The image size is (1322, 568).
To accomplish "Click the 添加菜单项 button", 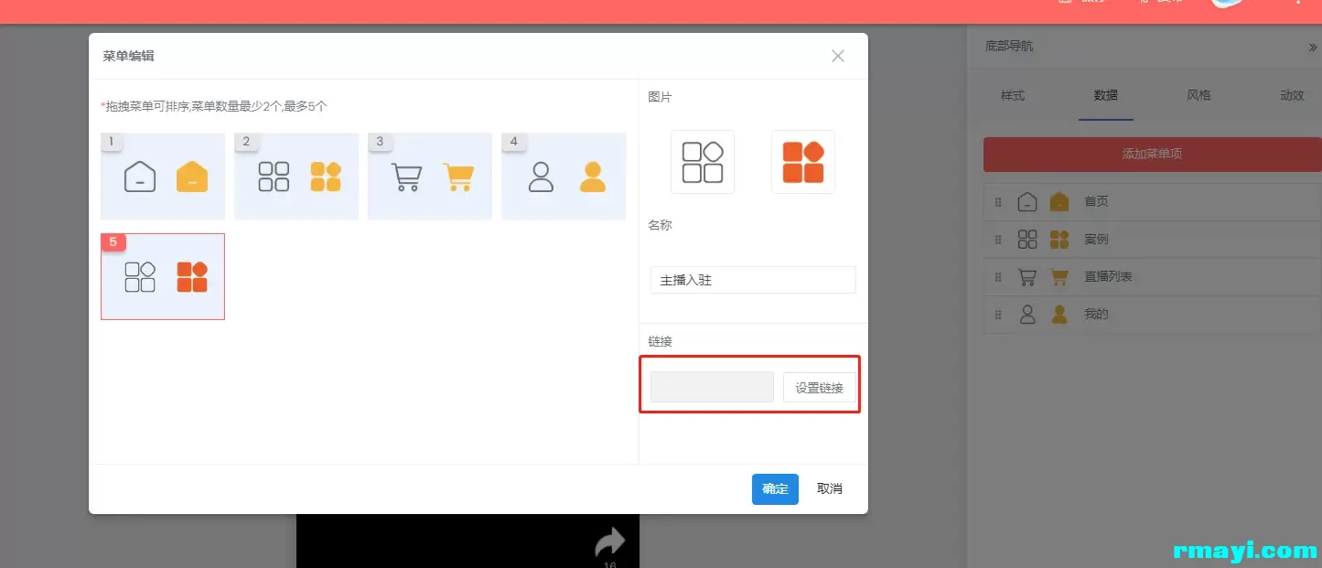I will pos(1153,154).
